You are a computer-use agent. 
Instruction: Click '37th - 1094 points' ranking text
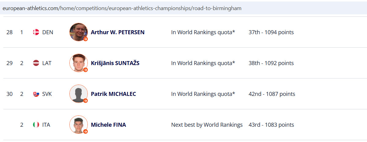click(x=271, y=32)
